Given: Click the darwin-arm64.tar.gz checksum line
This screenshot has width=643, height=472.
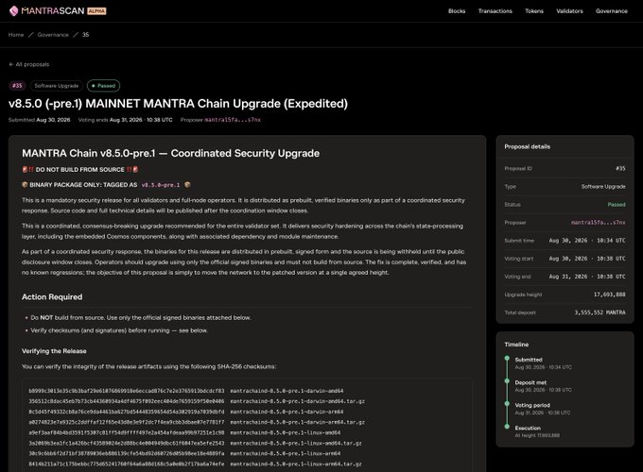Looking at the screenshot, I should coord(197,422).
